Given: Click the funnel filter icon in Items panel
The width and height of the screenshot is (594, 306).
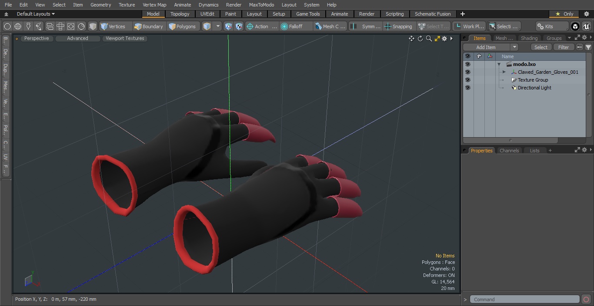Looking at the screenshot, I should point(588,47).
